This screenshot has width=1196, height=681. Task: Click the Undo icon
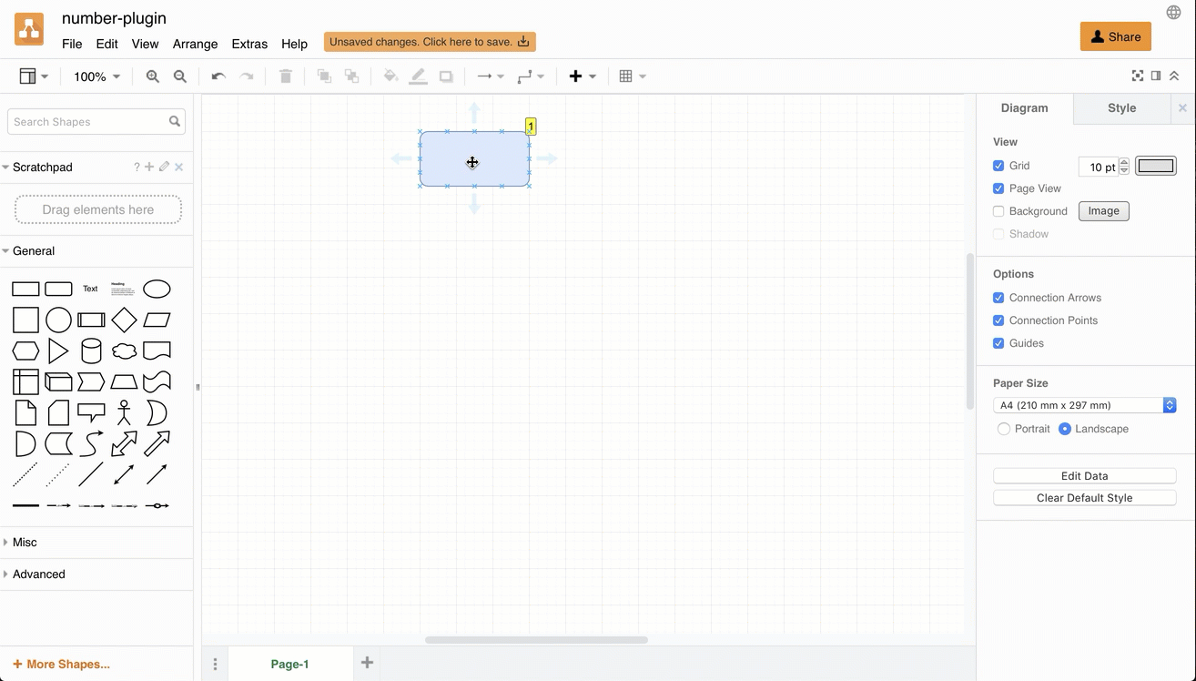point(218,76)
